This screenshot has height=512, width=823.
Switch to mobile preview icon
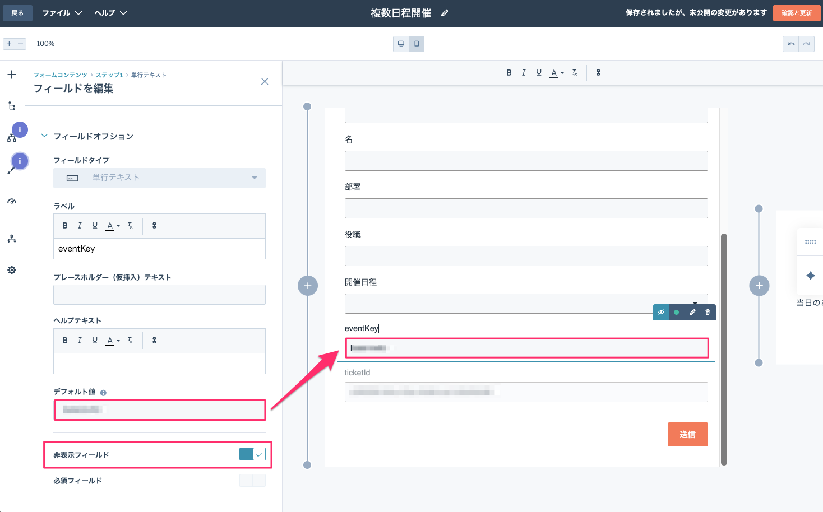(417, 44)
